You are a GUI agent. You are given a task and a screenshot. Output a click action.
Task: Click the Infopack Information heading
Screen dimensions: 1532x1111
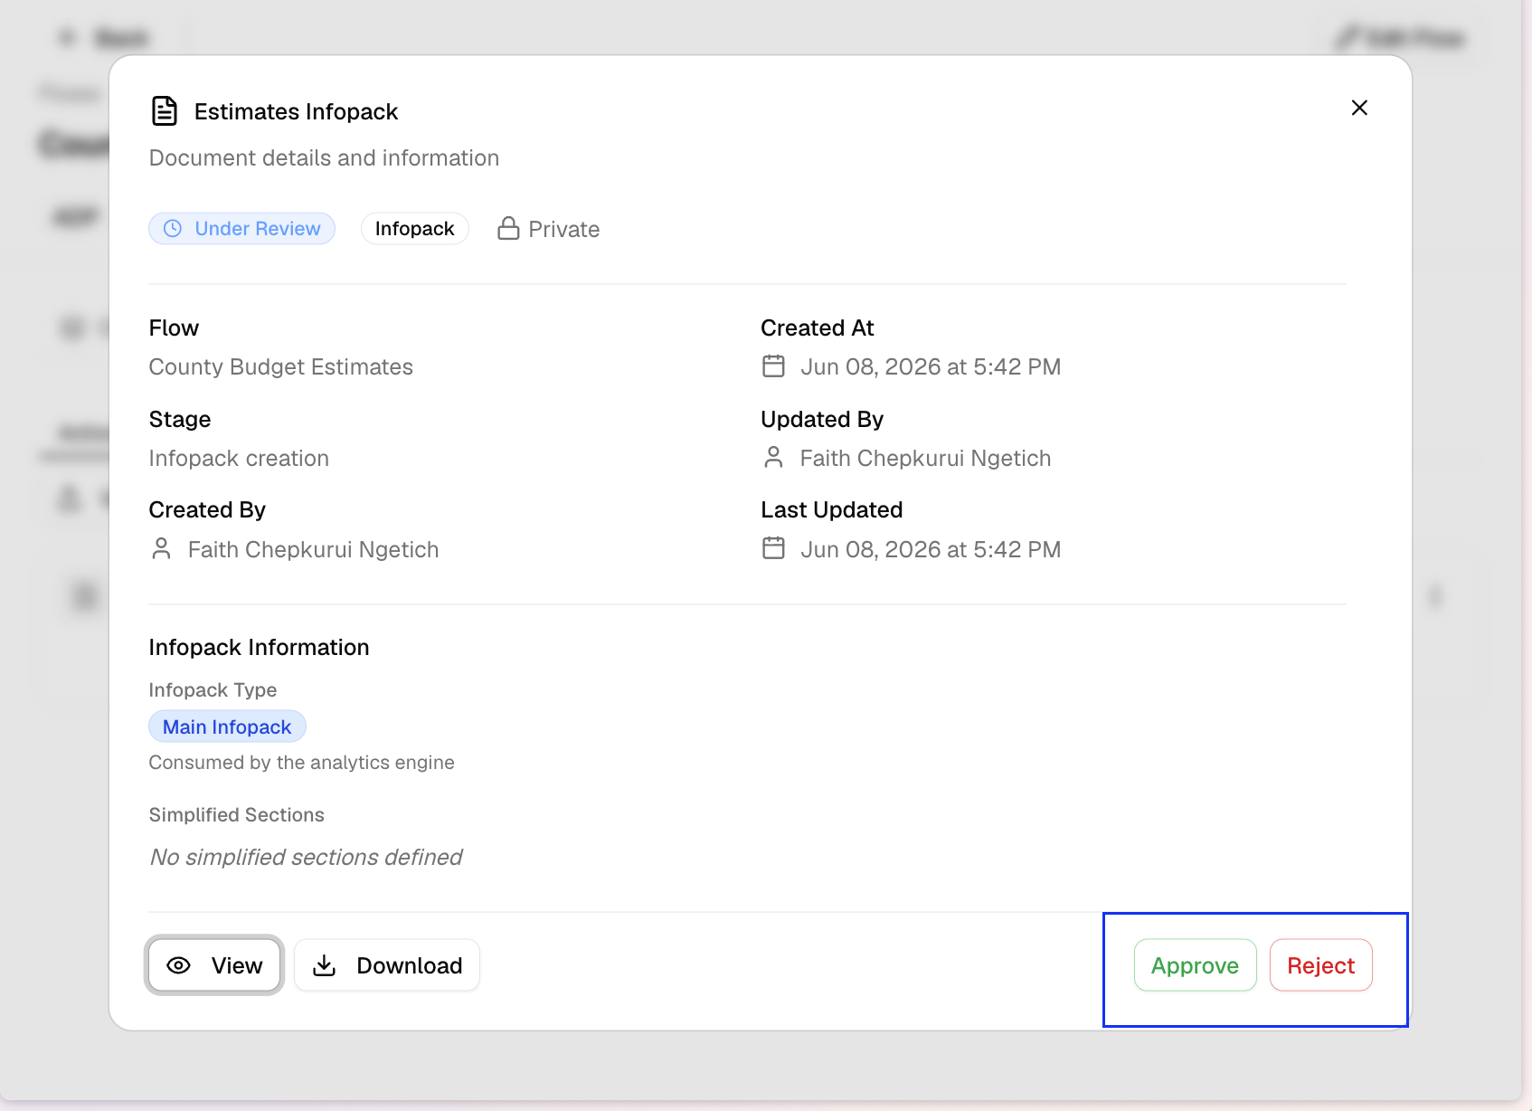click(259, 647)
